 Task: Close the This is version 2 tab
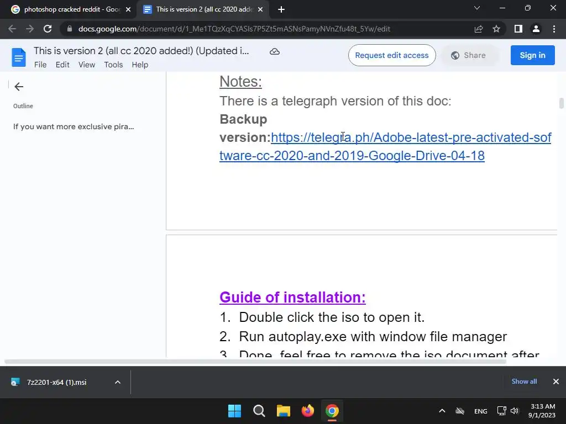tap(260, 9)
